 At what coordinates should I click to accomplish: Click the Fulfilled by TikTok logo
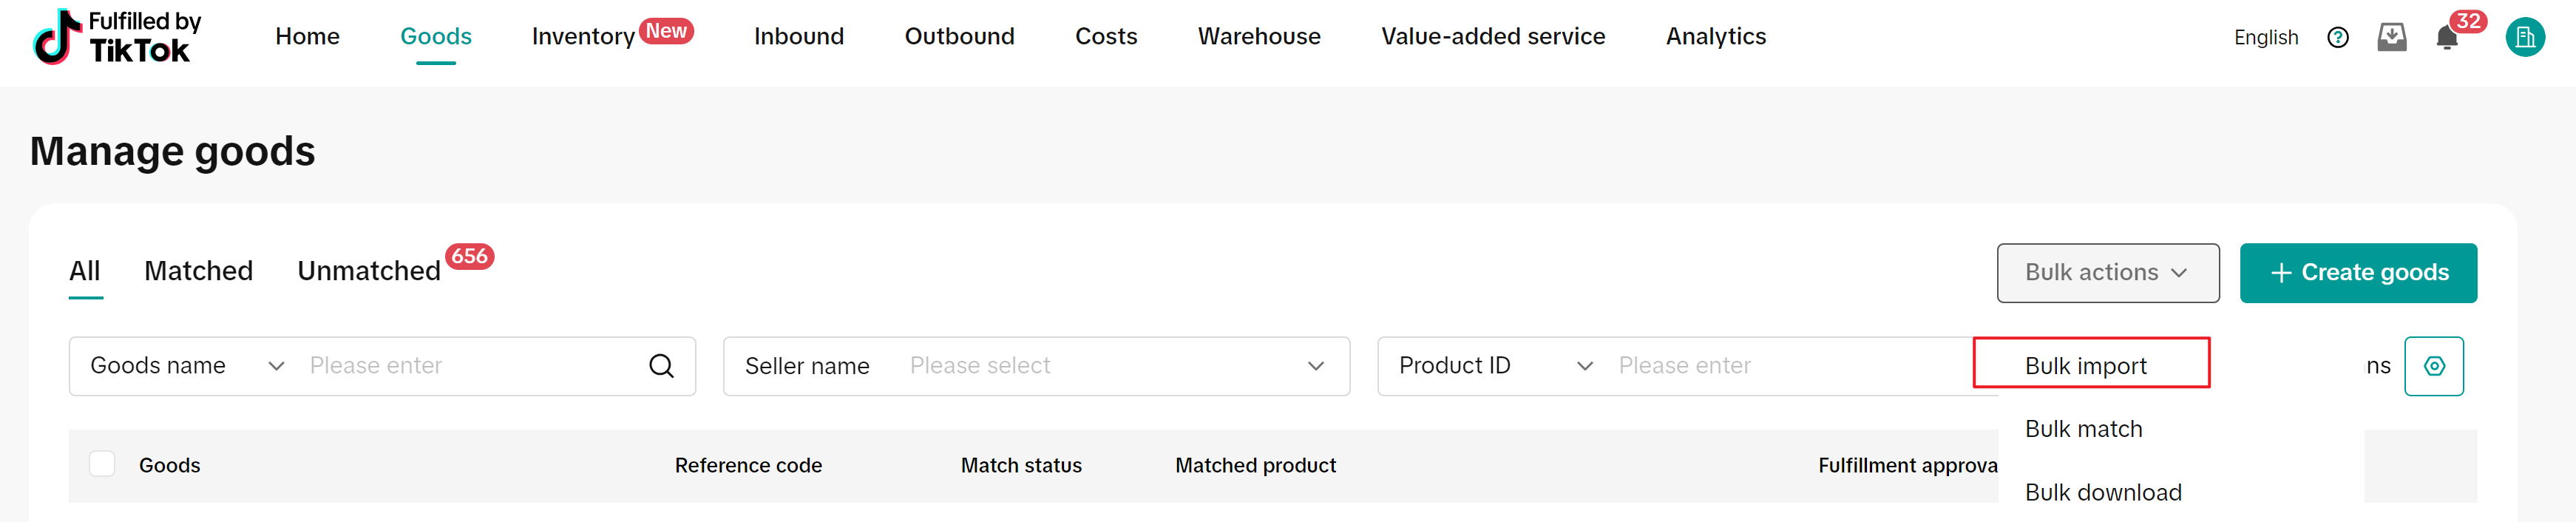click(x=118, y=37)
